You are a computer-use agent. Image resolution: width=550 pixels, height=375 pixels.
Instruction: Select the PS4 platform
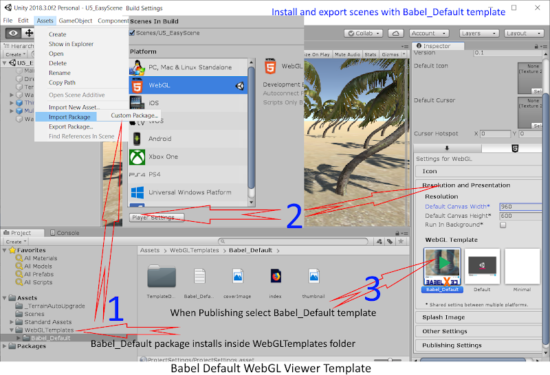[x=188, y=174]
